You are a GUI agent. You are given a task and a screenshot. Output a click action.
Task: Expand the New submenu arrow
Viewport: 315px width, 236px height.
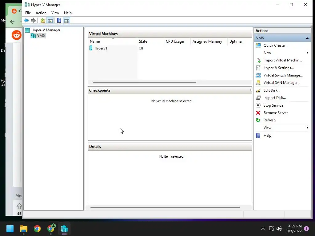[x=307, y=53]
